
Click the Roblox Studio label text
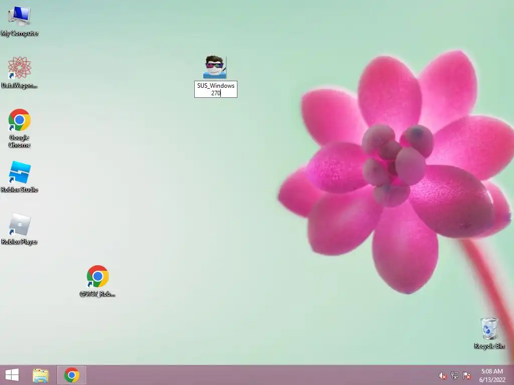pyautogui.click(x=20, y=189)
